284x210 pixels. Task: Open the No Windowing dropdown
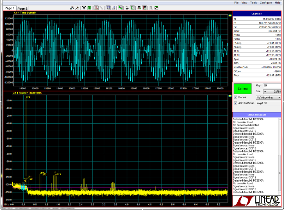[x=268, y=97]
